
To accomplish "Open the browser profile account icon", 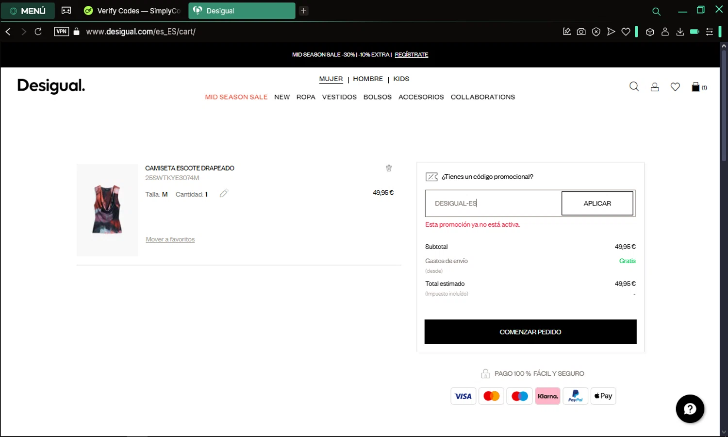I will [x=665, y=32].
